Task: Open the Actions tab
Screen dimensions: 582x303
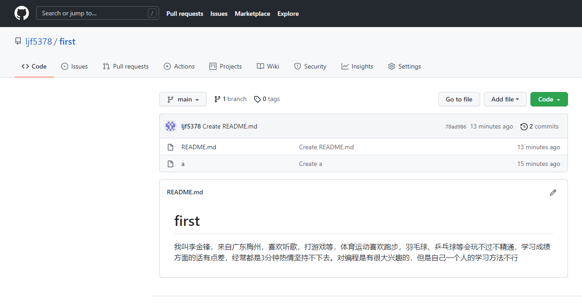Action: pyautogui.click(x=179, y=66)
